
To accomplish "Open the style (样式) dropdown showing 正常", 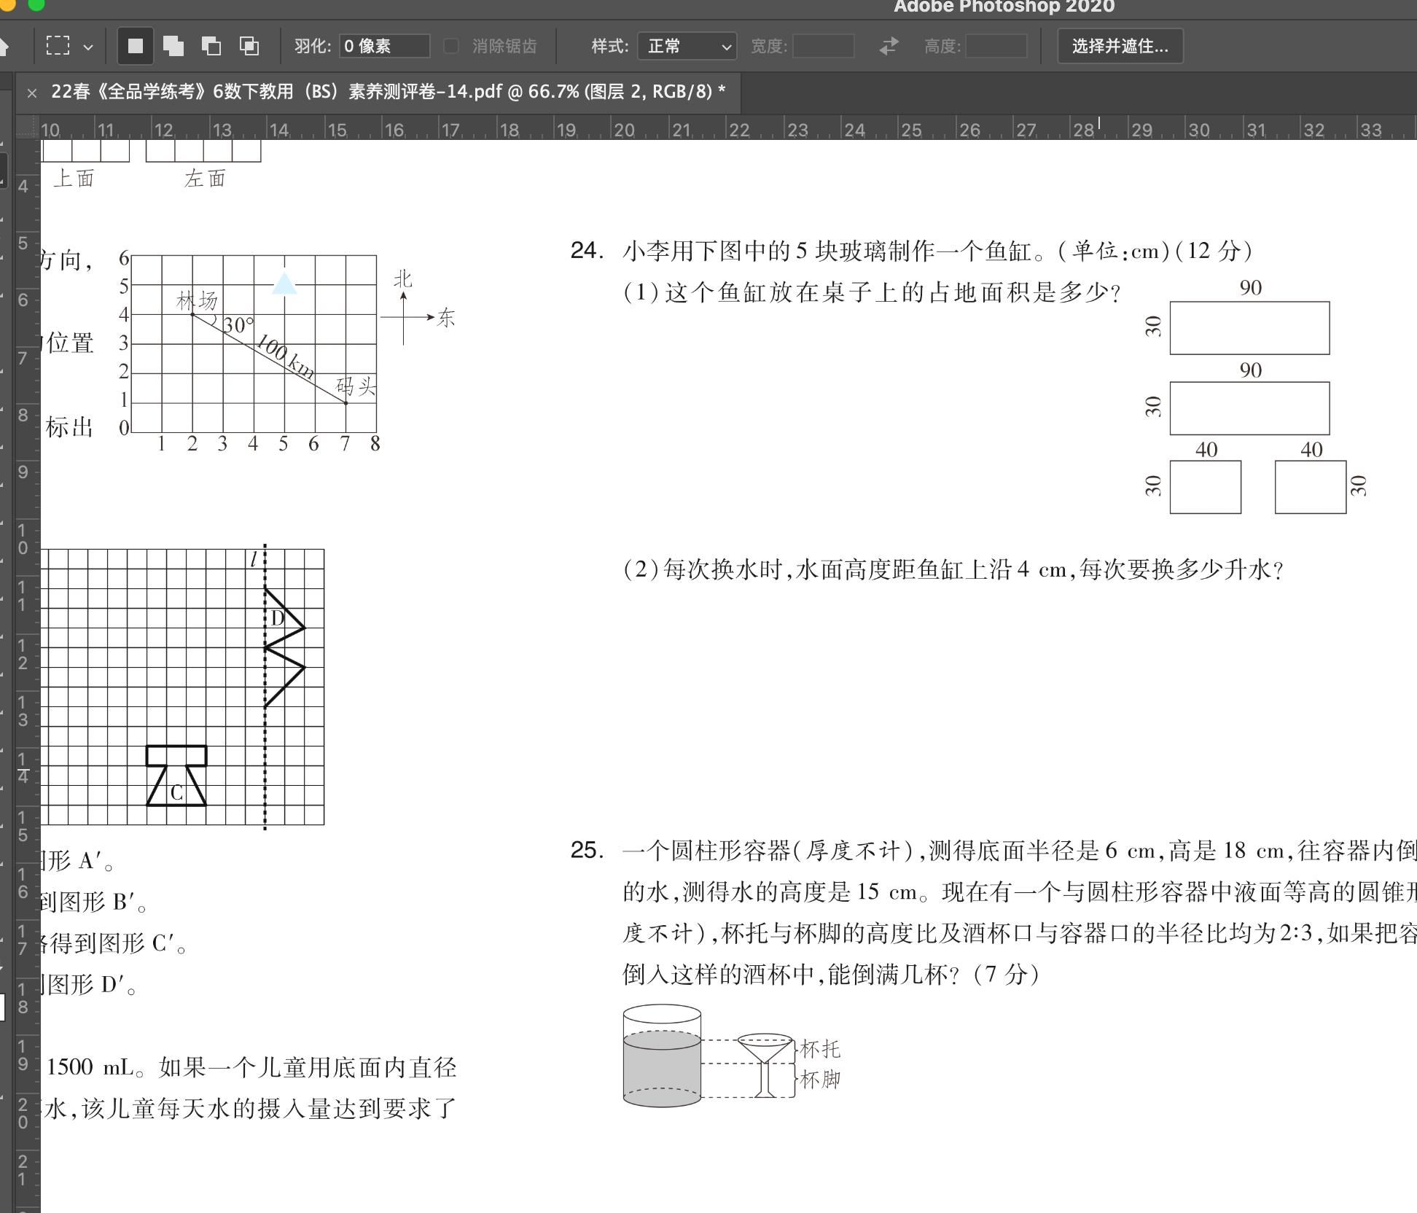I will click(x=687, y=46).
